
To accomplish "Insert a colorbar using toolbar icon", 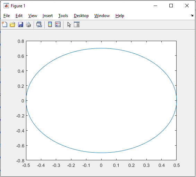I will click(50, 24).
